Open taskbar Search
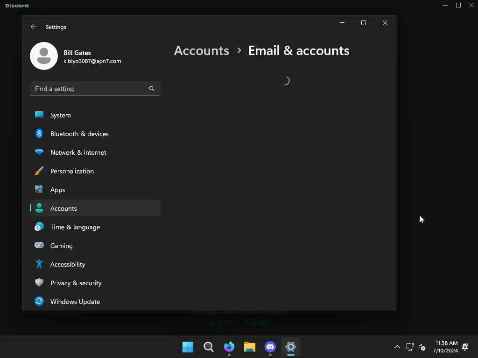Screen dimensions: 478x358 209,347
